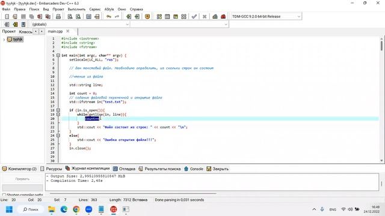Click the Compile and Run toolbar icon
This screenshot has height=216, width=385.
click(175, 17)
